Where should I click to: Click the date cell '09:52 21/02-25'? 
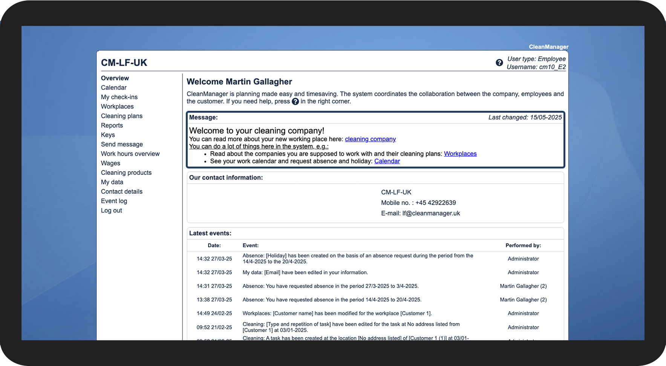click(214, 327)
